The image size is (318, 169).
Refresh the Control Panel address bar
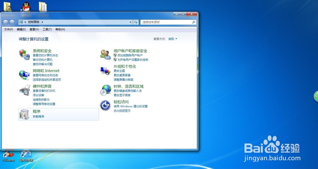tap(136, 22)
